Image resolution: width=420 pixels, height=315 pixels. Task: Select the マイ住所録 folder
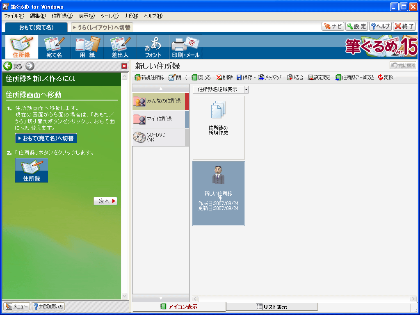click(160, 119)
